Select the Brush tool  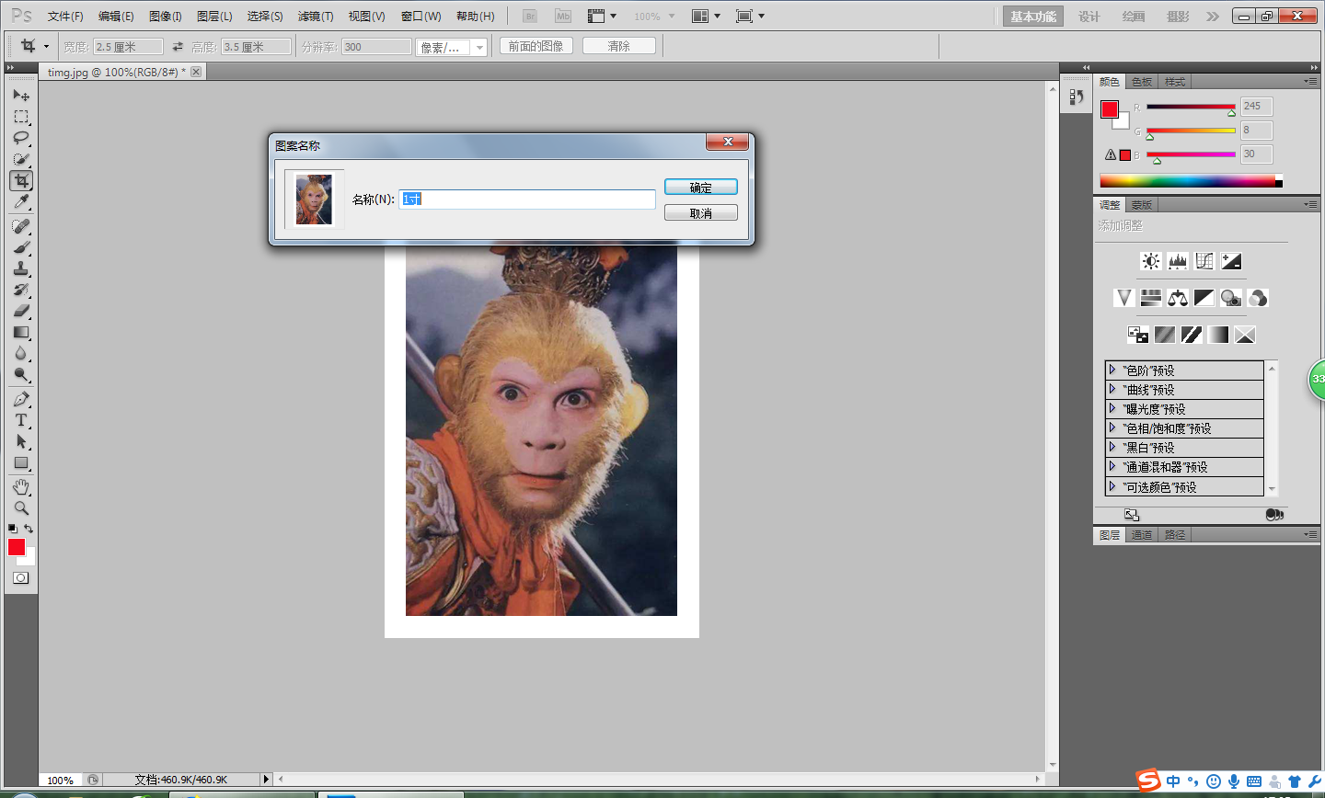click(x=21, y=247)
